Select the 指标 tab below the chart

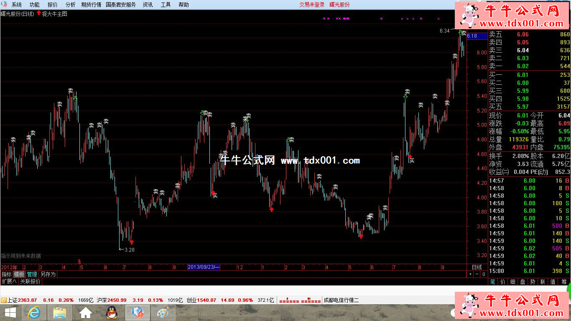pos(6,274)
